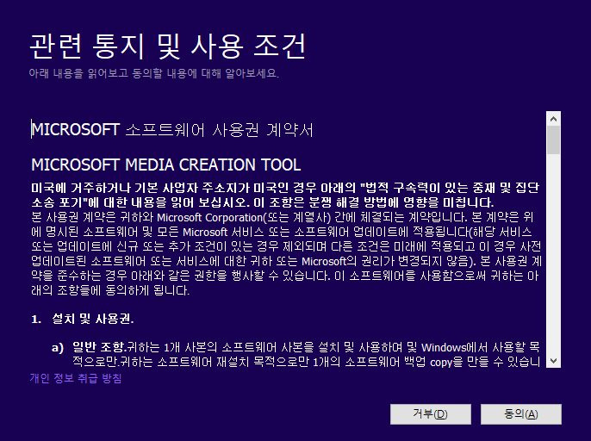Image resolution: width=591 pixels, height=441 pixels.
Task: Click the 동의(A) accept button
Action: pyautogui.click(x=521, y=414)
